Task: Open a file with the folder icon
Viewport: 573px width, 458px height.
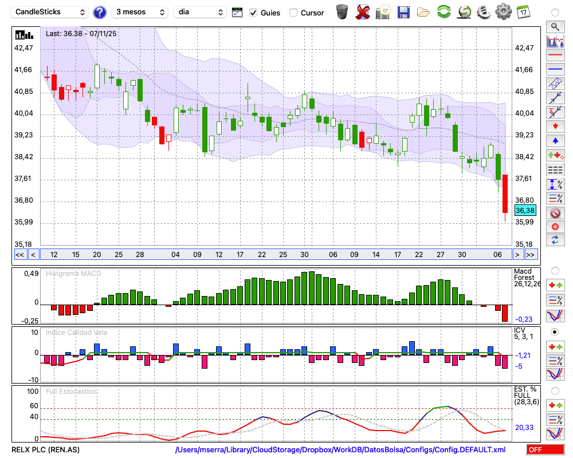Action: click(x=423, y=13)
